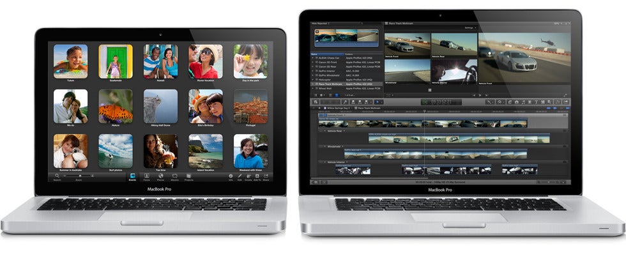Toggle full screen viewer button
The height and width of the screenshot is (253, 626).
click(565, 95)
